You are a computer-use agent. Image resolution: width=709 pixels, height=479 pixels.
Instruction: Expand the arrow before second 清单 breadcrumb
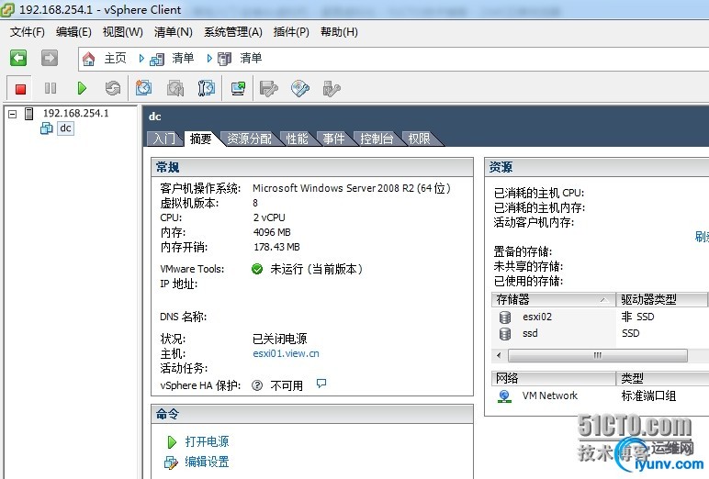tap(209, 59)
